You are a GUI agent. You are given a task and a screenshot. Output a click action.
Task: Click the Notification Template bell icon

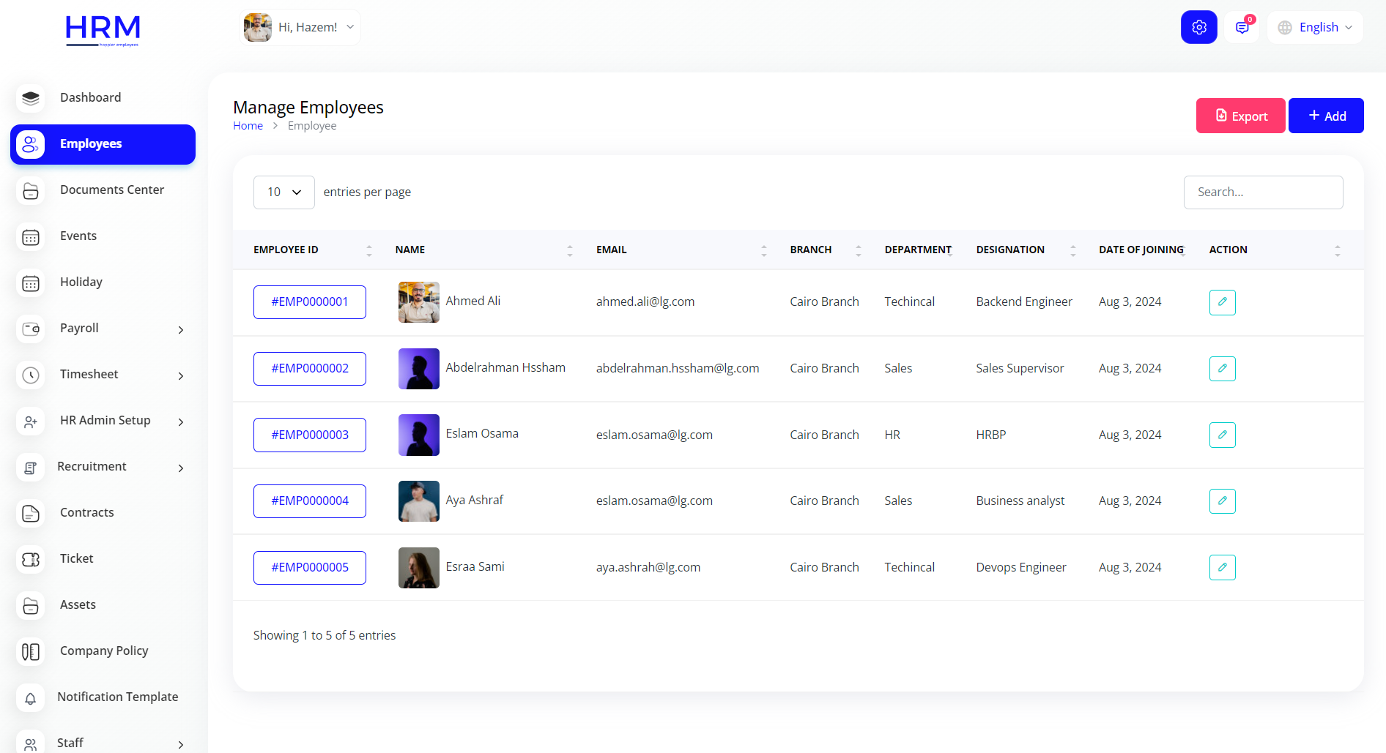[x=31, y=698]
